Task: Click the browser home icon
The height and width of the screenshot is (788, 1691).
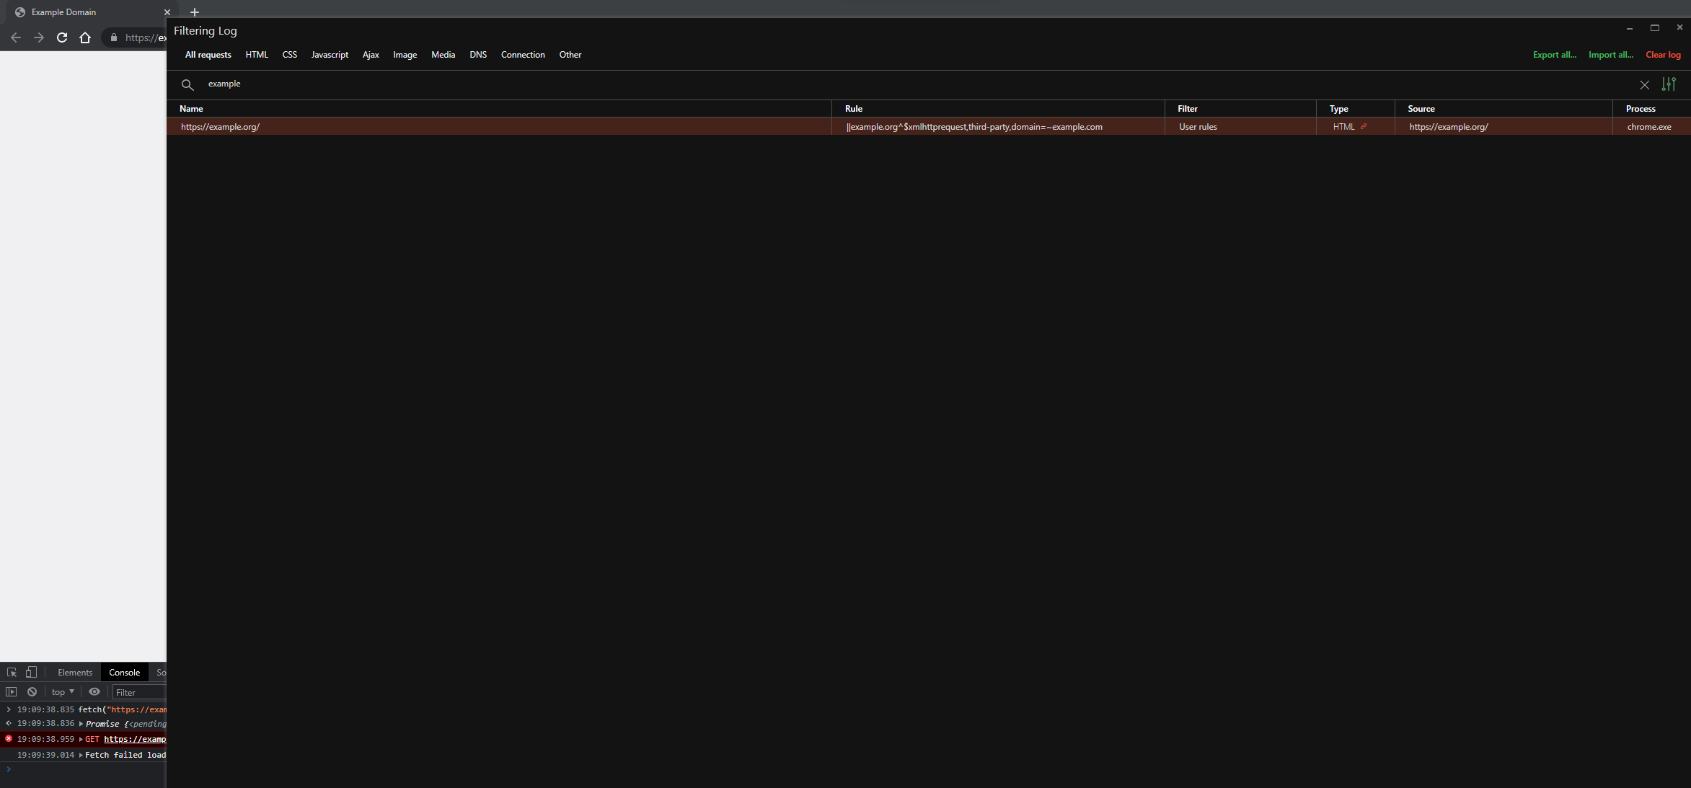Action: pos(85,37)
